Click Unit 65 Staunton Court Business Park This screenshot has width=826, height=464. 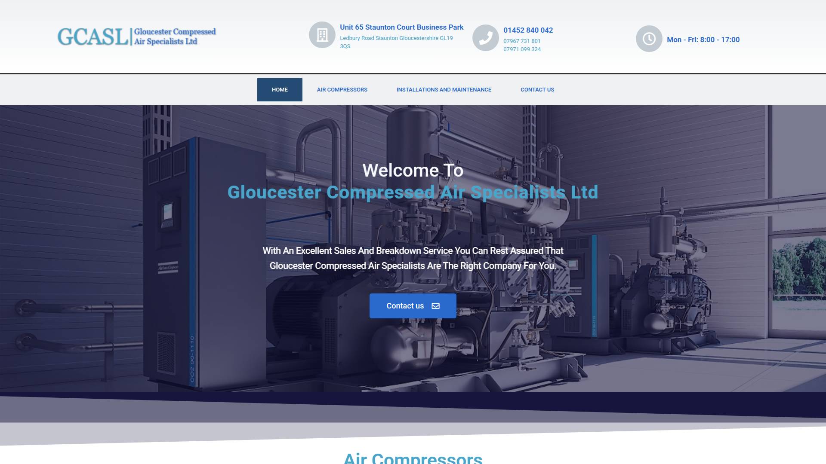(x=401, y=27)
